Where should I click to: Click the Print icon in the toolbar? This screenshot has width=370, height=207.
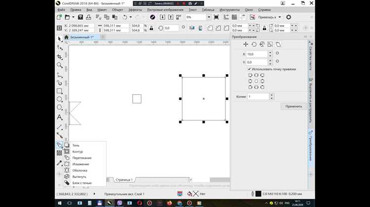pos(88,17)
